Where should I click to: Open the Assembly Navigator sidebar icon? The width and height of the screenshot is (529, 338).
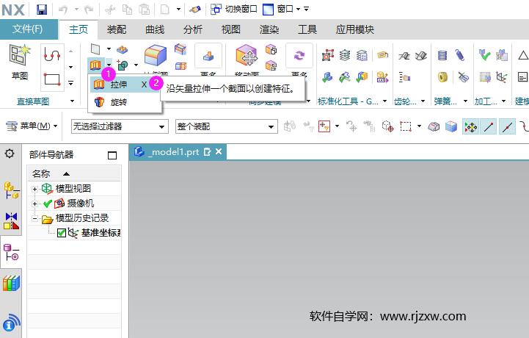[x=11, y=190]
